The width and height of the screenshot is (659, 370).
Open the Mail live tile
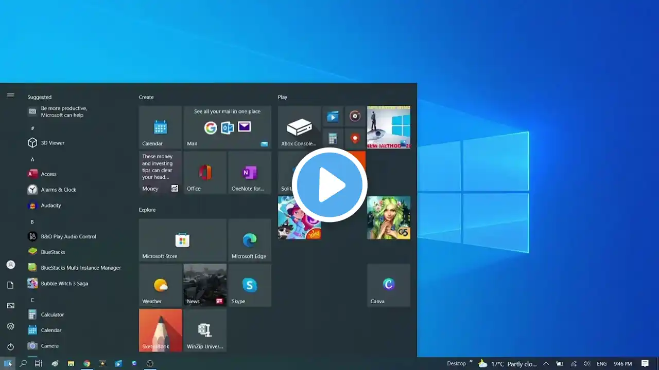(227, 127)
